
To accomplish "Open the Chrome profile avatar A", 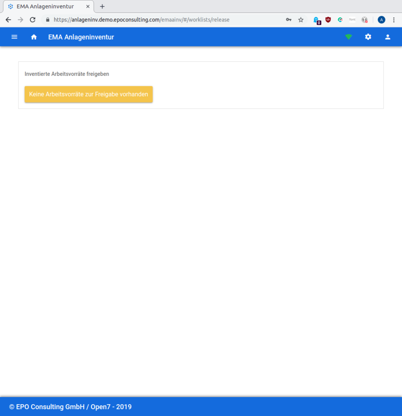I will (x=381, y=20).
